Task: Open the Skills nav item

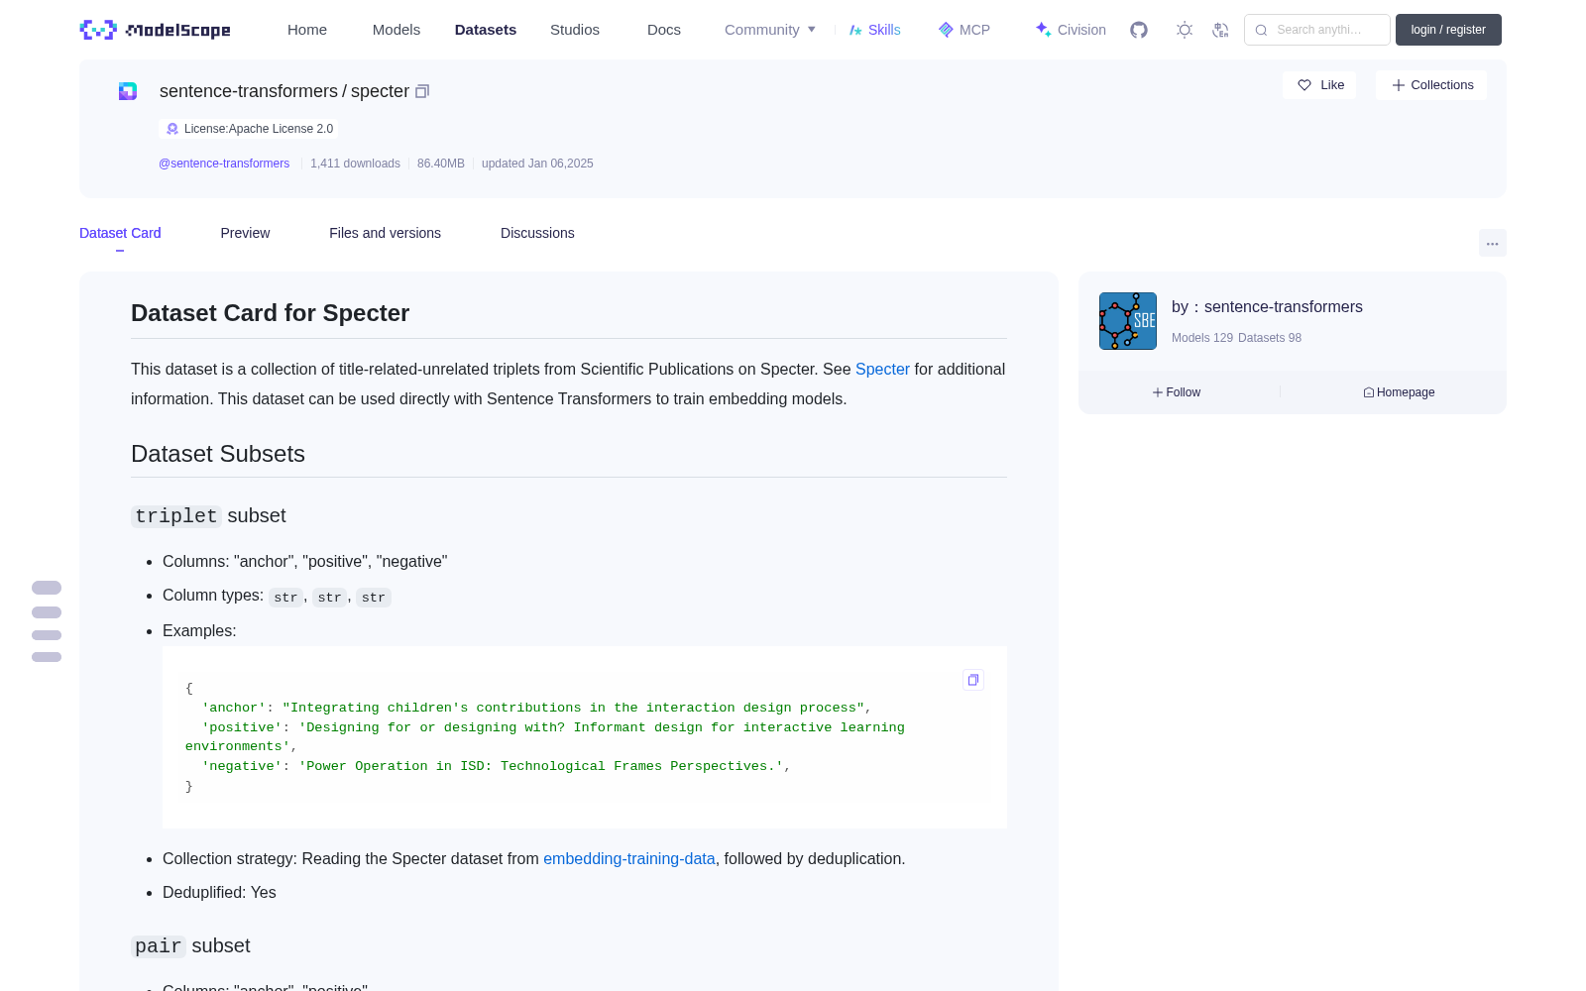Action: point(874,30)
